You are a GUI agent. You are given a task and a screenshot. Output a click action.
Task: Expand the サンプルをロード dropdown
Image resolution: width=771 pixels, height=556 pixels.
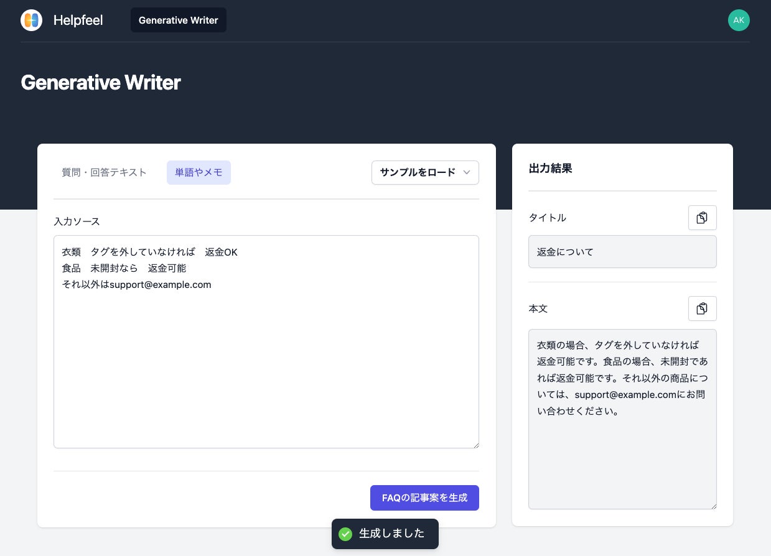(425, 172)
